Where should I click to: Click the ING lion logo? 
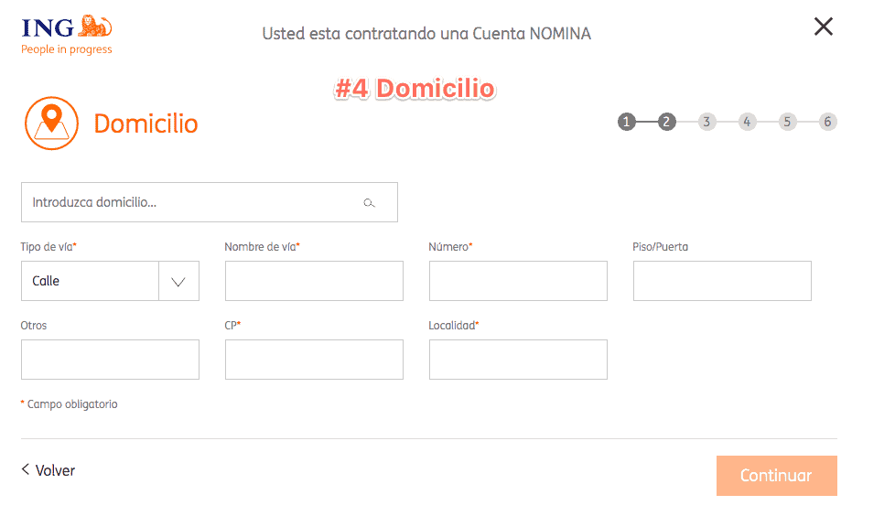[x=95, y=27]
